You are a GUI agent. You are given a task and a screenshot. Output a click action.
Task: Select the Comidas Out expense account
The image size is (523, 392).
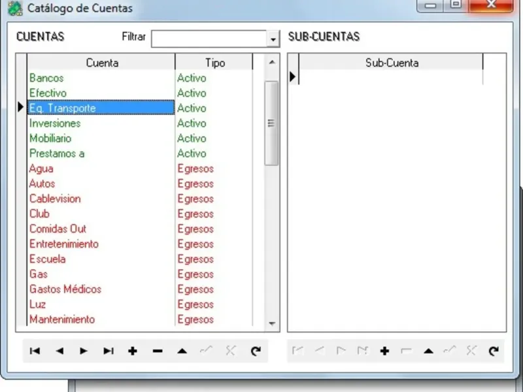(x=101, y=229)
